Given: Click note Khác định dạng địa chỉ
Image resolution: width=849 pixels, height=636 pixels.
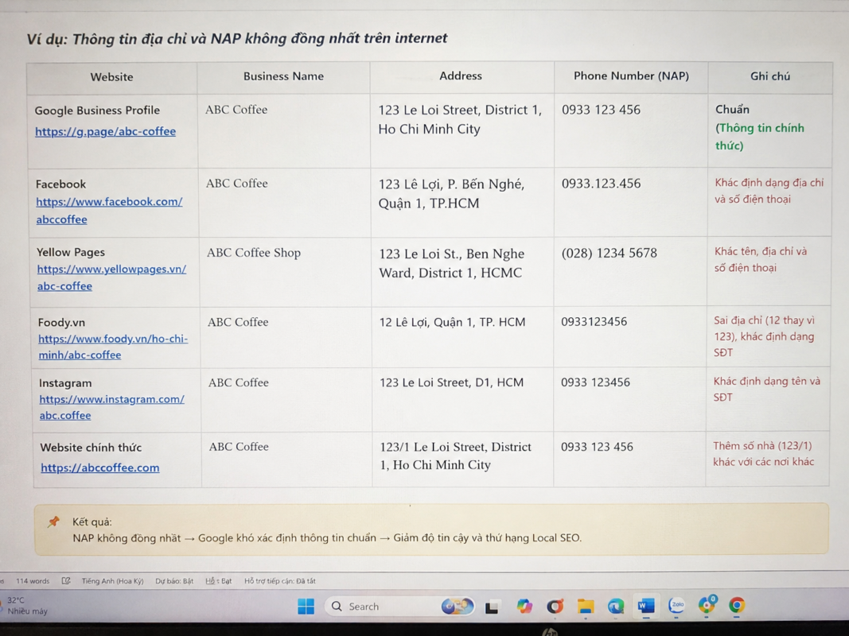Looking at the screenshot, I should 769,191.
